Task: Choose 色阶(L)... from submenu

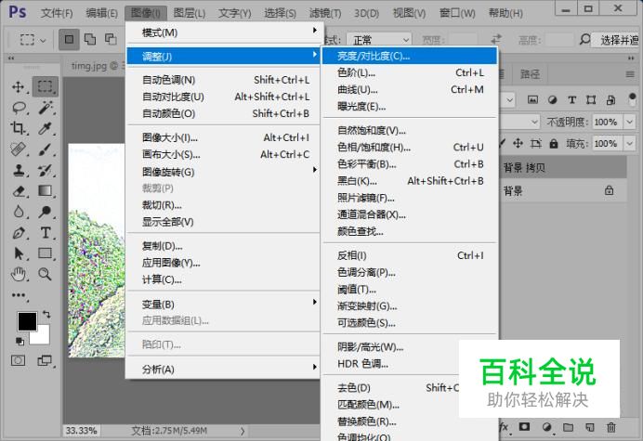Action: 410,73
